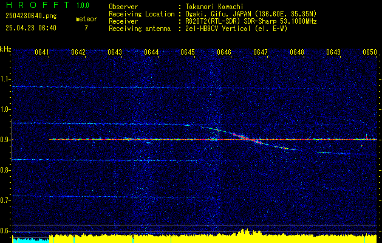Click the gray vertical range bar at left axis
This screenshot has height=243, width=382.
pyautogui.click(x=12, y=140)
